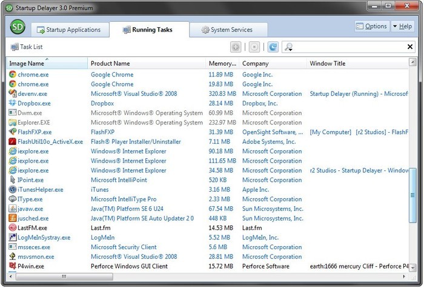This screenshot has width=424, height=288.
Task: Click the grayed-out stop task toolbar icon
Action: (x=254, y=47)
